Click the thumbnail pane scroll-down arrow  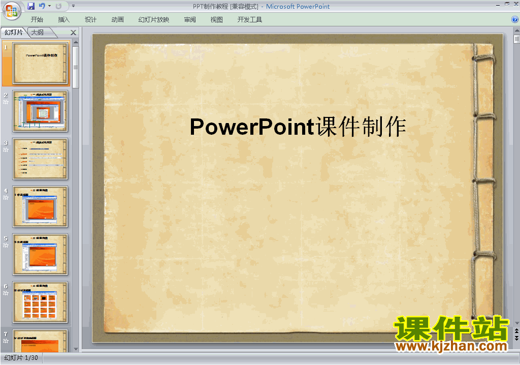(76, 349)
